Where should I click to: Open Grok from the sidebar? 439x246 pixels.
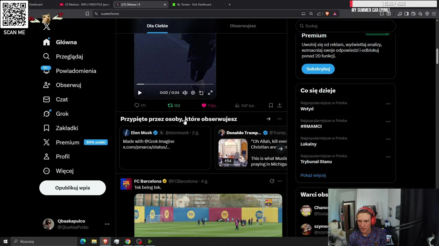click(x=56, y=114)
